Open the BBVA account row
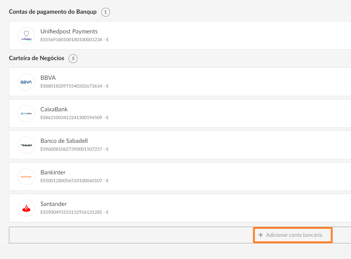This screenshot has width=351, height=259. click(180, 82)
